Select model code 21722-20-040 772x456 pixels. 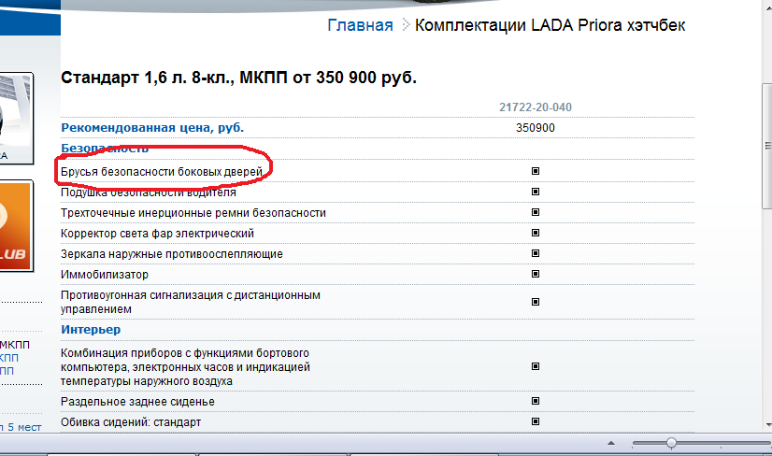(536, 107)
